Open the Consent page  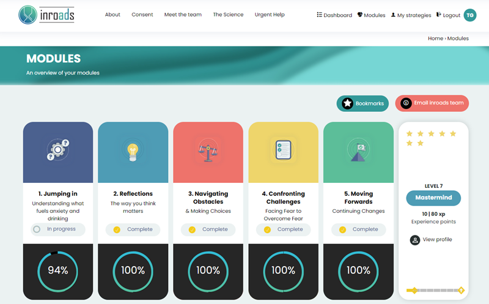pos(142,15)
